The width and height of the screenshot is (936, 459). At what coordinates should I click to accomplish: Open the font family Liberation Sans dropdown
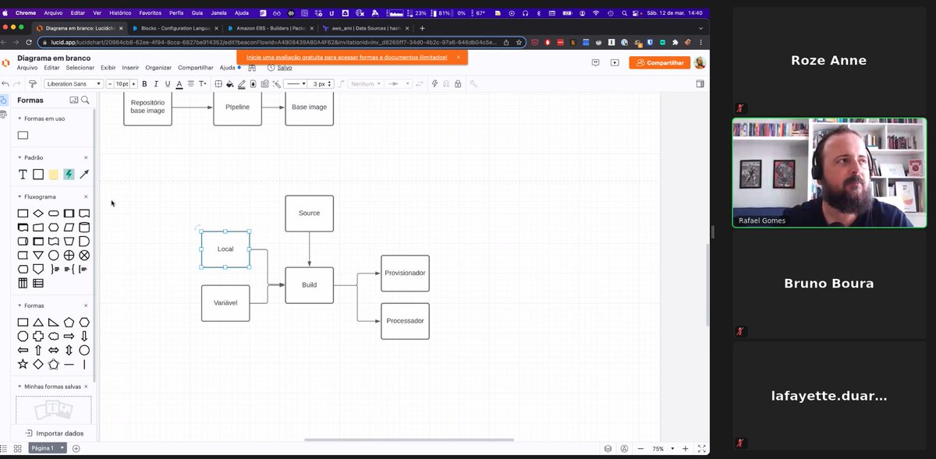click(73, 83)
